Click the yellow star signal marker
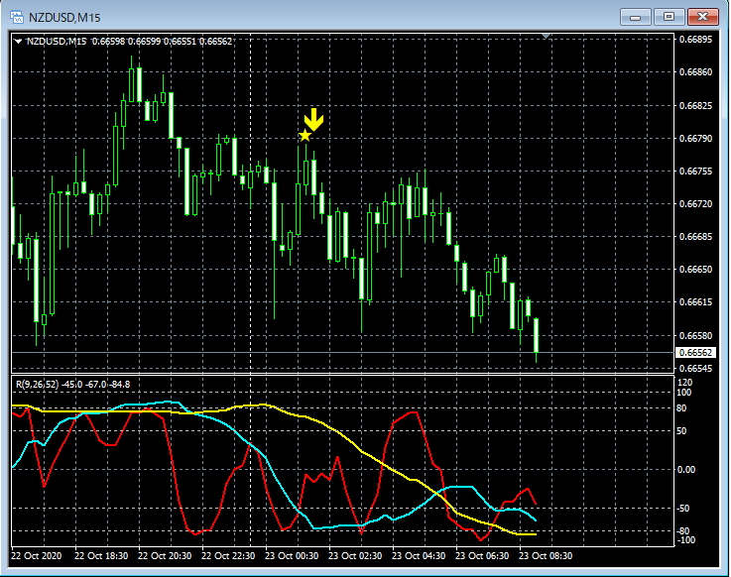 coord(305,136)
